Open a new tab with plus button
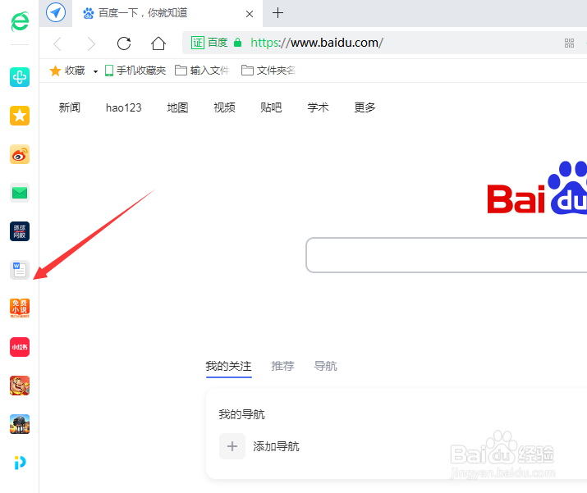Image resolution: width=587 pixels, height=493 pixels. [277, 13]
